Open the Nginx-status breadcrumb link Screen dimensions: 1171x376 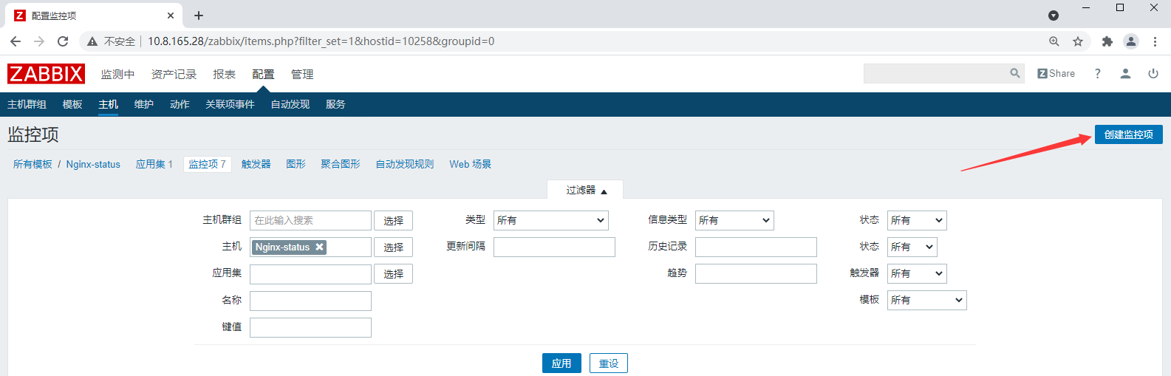coord(93,164)
